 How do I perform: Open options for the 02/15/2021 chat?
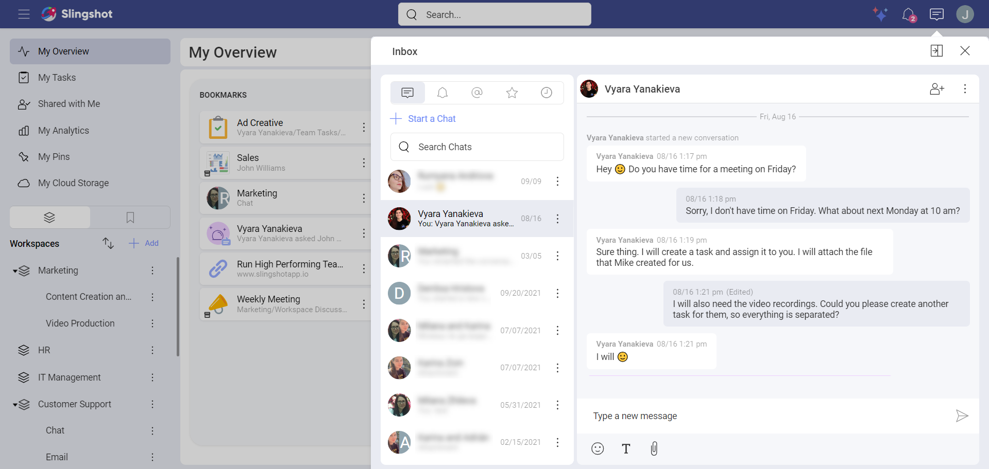[557, 442]
